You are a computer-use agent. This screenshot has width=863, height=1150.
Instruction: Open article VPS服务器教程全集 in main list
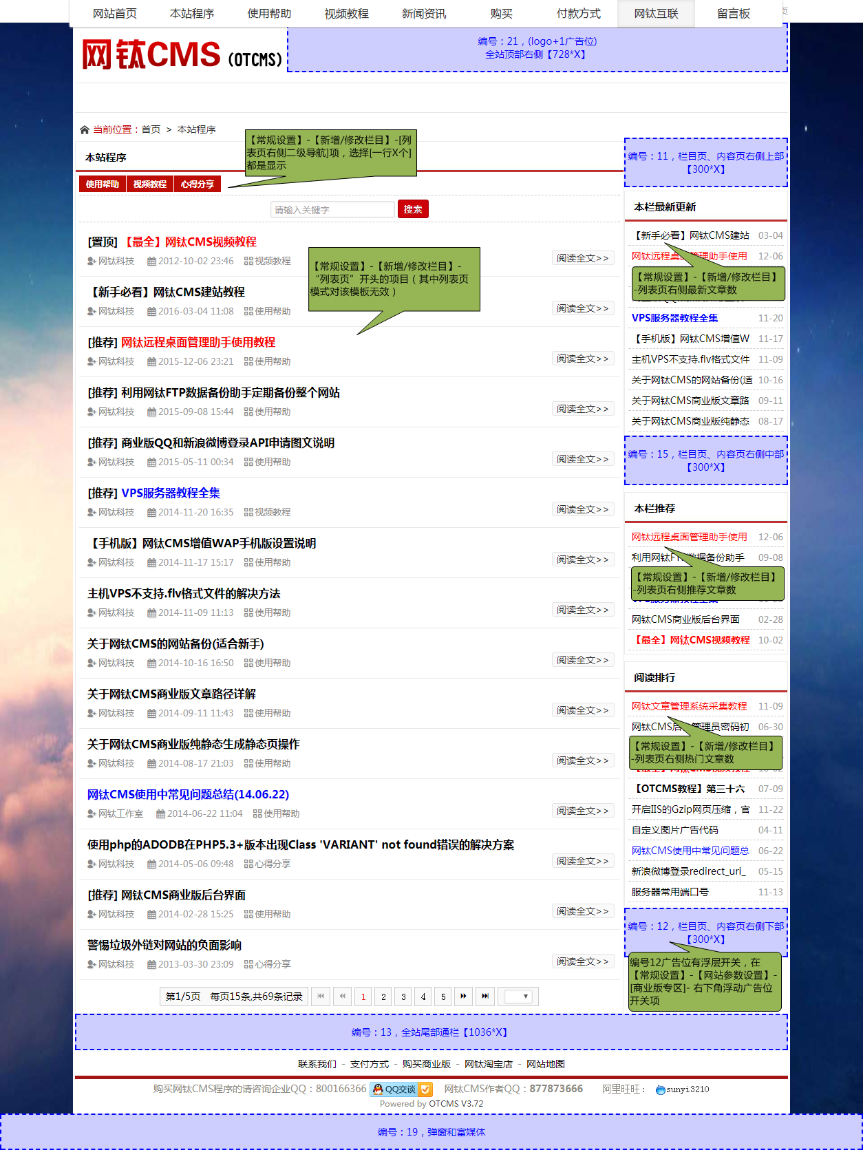(x=171, y=493)
